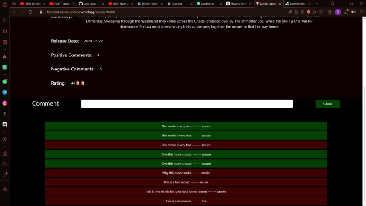366x206 pixels.
Task: Click comment 'this is nice movie but gets hate'
Action: click(186, 191)
